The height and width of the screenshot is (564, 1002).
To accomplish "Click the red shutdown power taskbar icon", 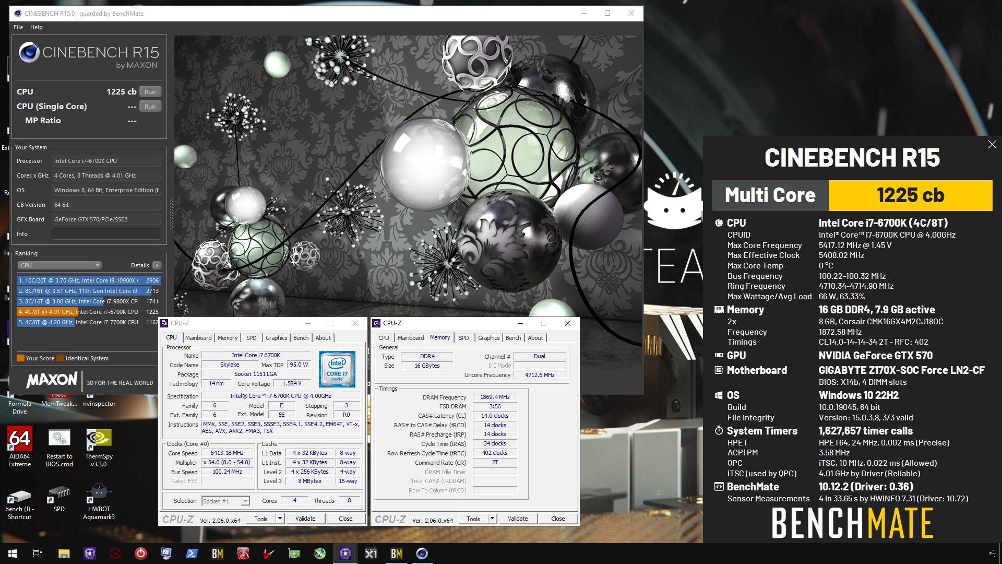I will [x=140, y=554].
